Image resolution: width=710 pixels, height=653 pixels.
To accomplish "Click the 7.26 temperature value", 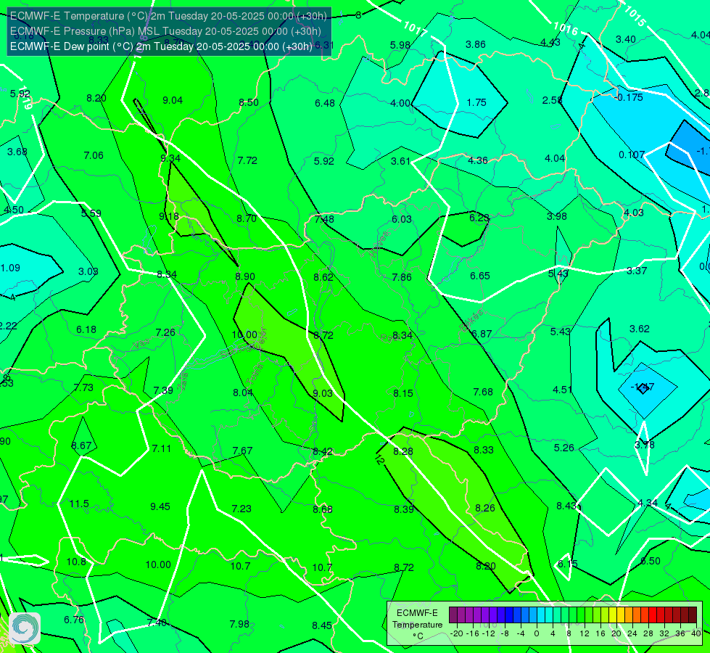I will pyautogui.click(x=165, y=332).
